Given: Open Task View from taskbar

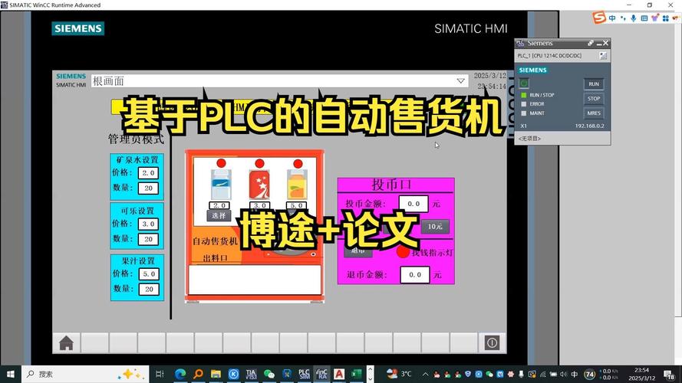Looking at the screenshot, I should click(160, 374).
